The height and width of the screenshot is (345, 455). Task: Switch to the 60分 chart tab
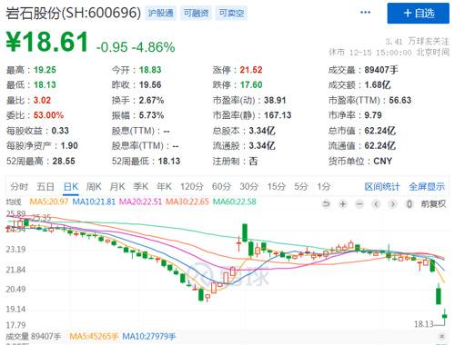221,187
